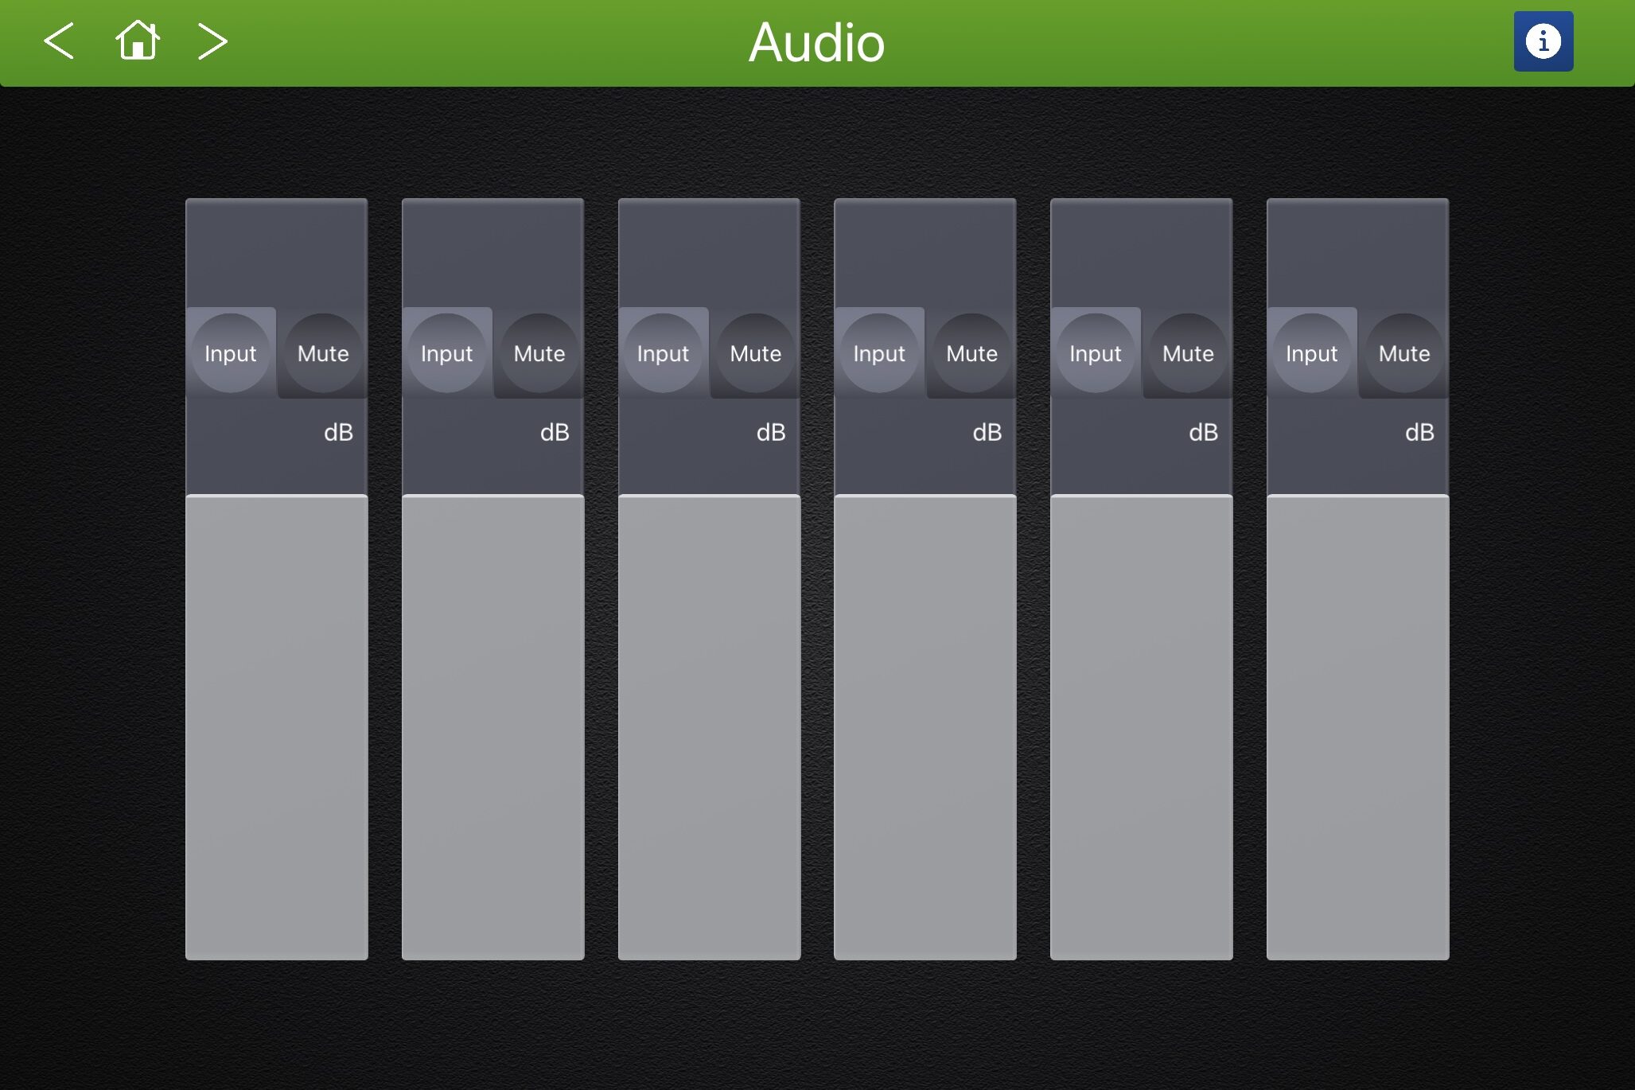1635x1090 pixels.
Task: Select Input on the sixth channel
Action: [1311, 353]
